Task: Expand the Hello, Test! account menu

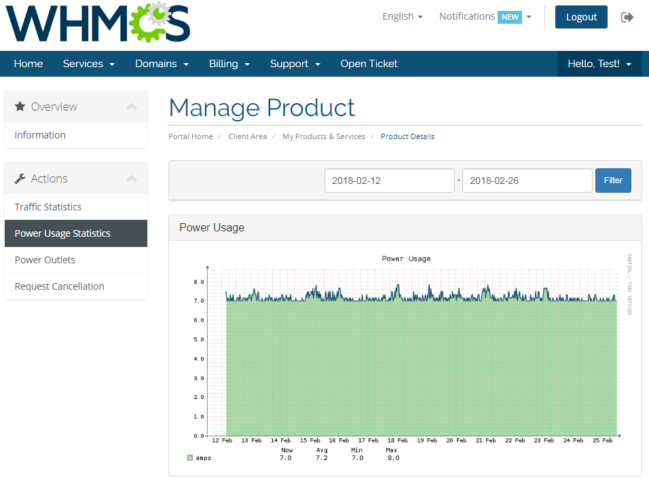Action: (x=599, y=64)
